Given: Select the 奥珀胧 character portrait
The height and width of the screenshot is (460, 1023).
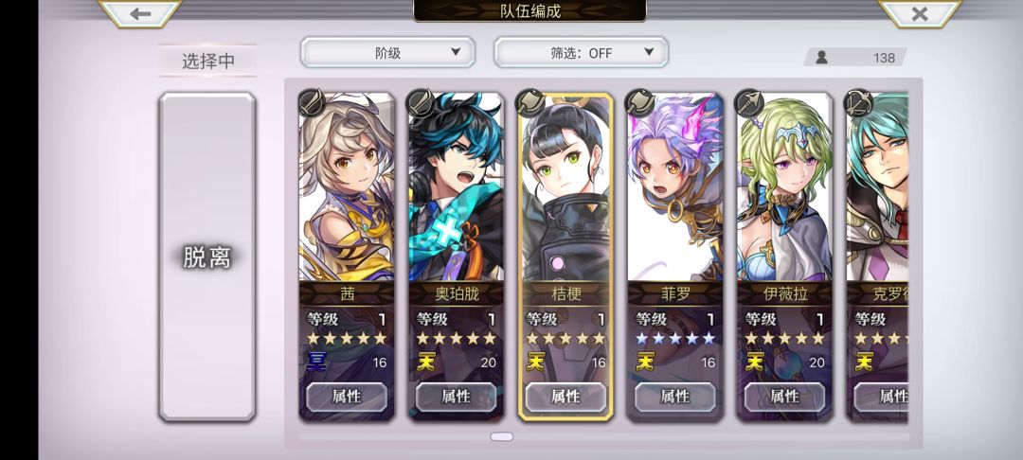Looking at the screenshot, I should click(x=456, y=187).
